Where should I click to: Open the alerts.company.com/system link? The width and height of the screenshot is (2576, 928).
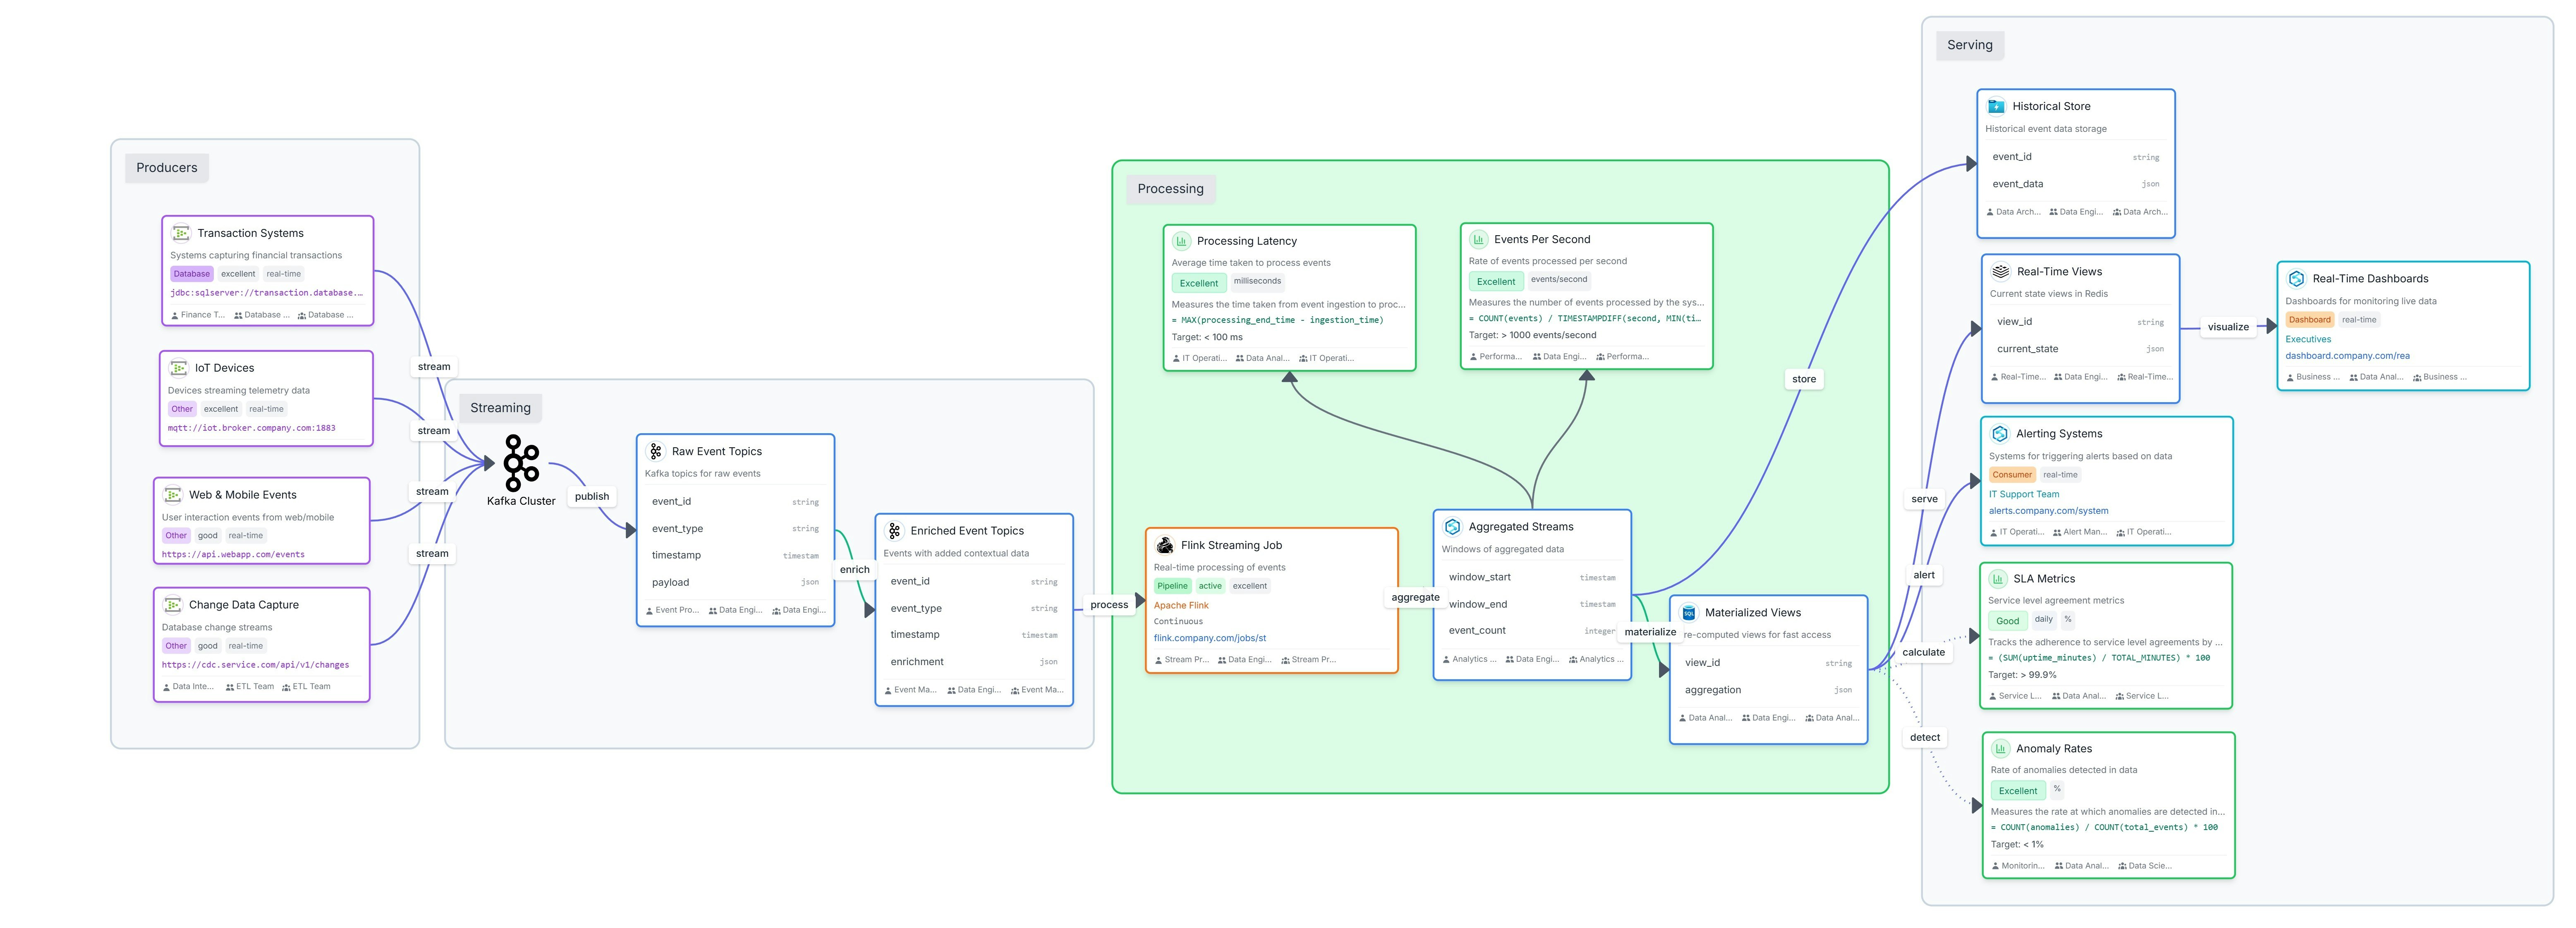click(2049, 511)
